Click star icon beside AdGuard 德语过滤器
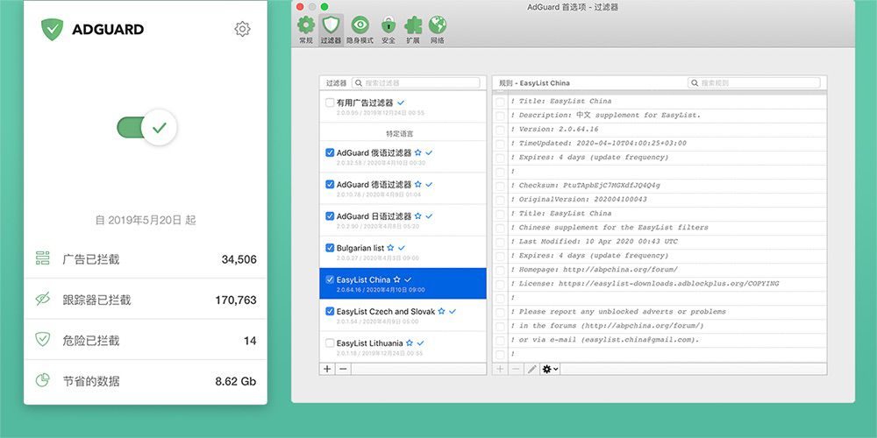Image resolution: width=877 pixels, height=438 pixels. pyautogui.click(x=417, y=184)
